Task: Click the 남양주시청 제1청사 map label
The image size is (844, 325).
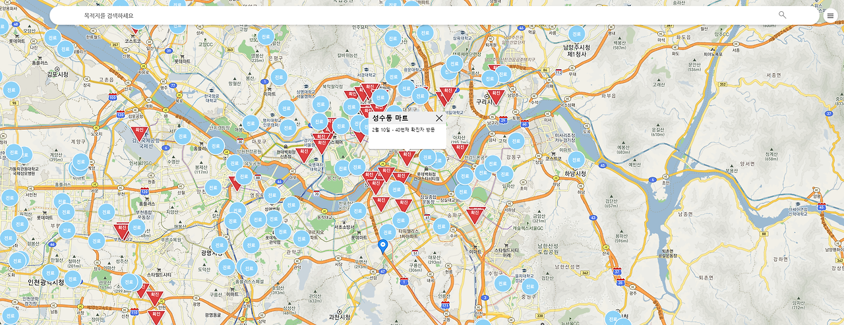Action: tap(576, 51)
